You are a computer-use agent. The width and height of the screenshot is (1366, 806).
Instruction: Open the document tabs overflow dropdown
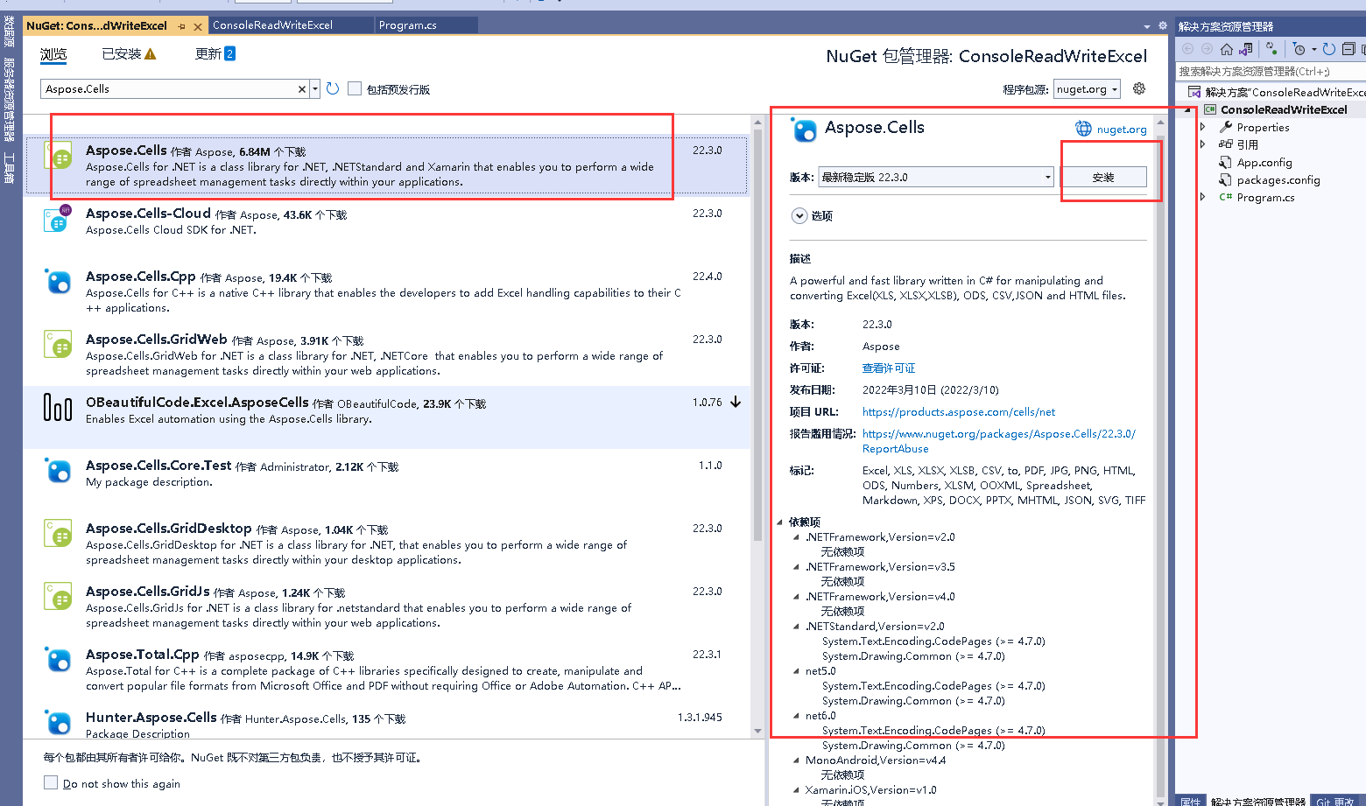1147,26
